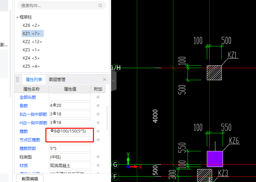Toggle 附加 radio for B边一侧中部筋 row
The width and height of the screenshot is (256, 182).
(x=98, y=114)
